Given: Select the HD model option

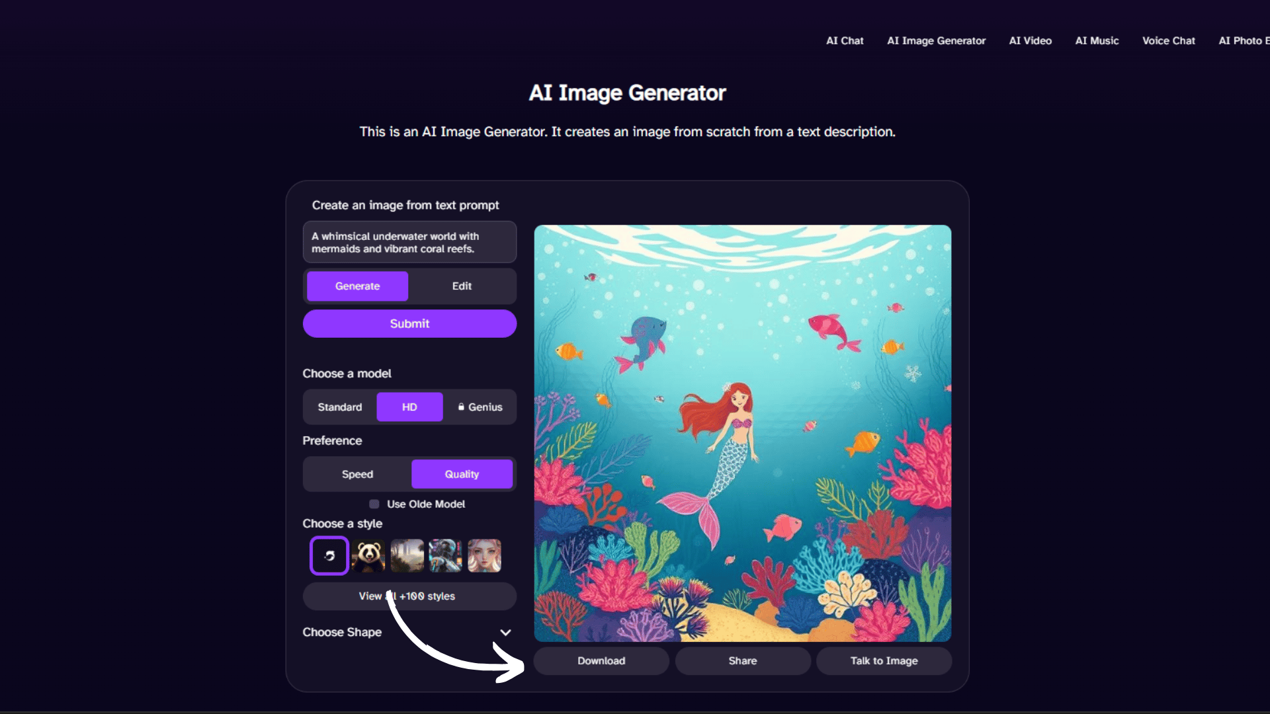Looking at the screenshot, I should (409, 407).
